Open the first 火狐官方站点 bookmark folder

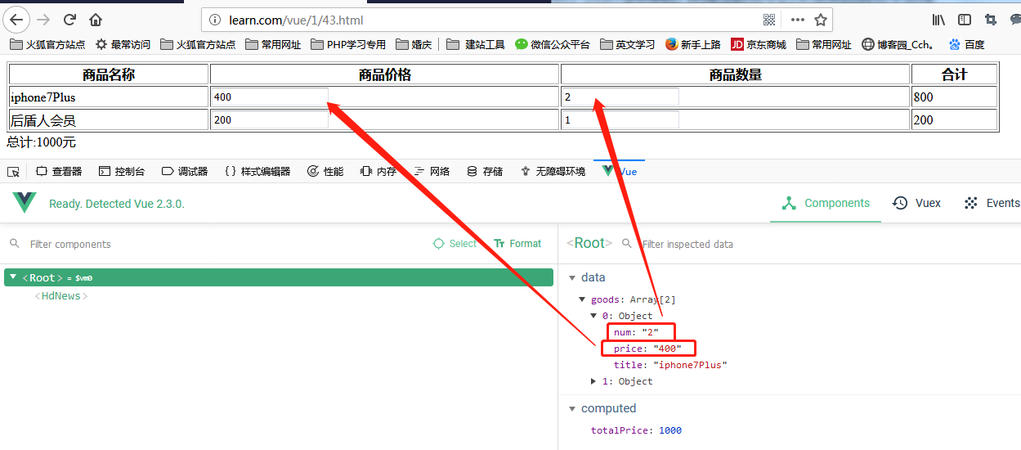point(47,44)
